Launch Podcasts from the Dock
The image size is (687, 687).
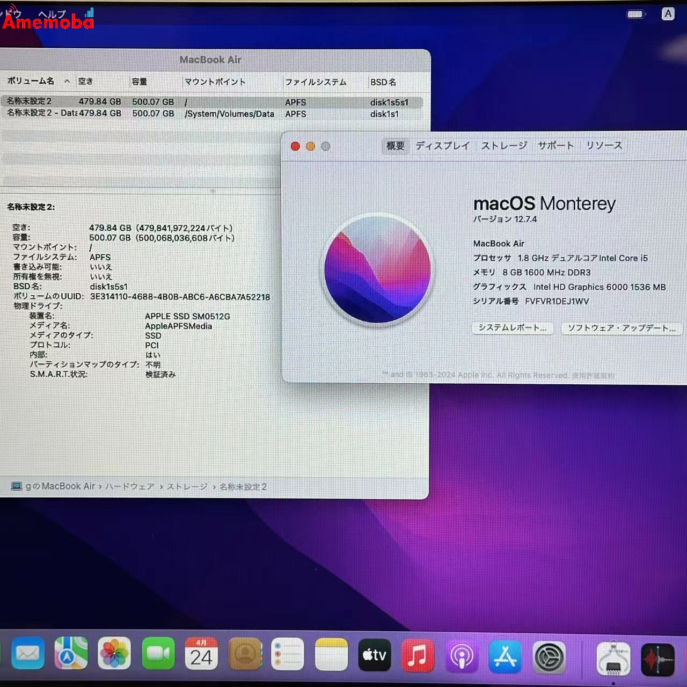point(461,655)
